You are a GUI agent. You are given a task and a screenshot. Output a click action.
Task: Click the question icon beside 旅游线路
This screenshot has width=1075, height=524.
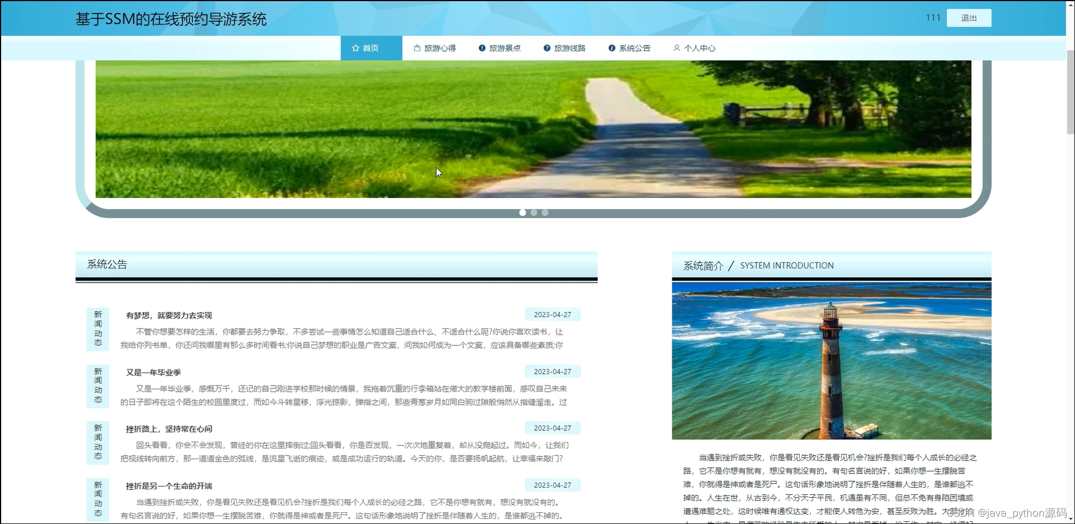547,48
